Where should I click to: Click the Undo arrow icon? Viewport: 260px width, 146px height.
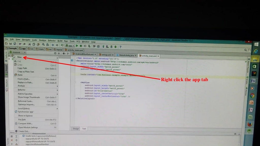coord(20,44)
